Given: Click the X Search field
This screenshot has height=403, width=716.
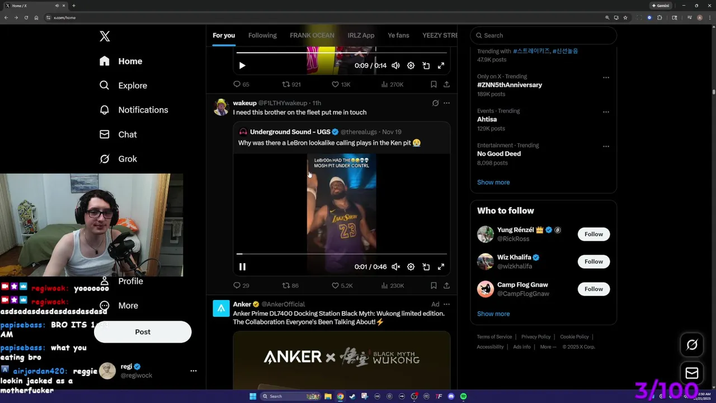Looking at the screenshot, I should click(543, 35).
